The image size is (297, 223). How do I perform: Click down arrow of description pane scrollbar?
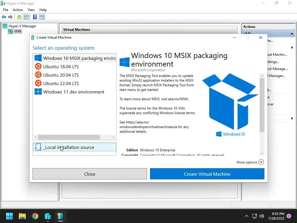pyautogui.click(x=262, y=153)
